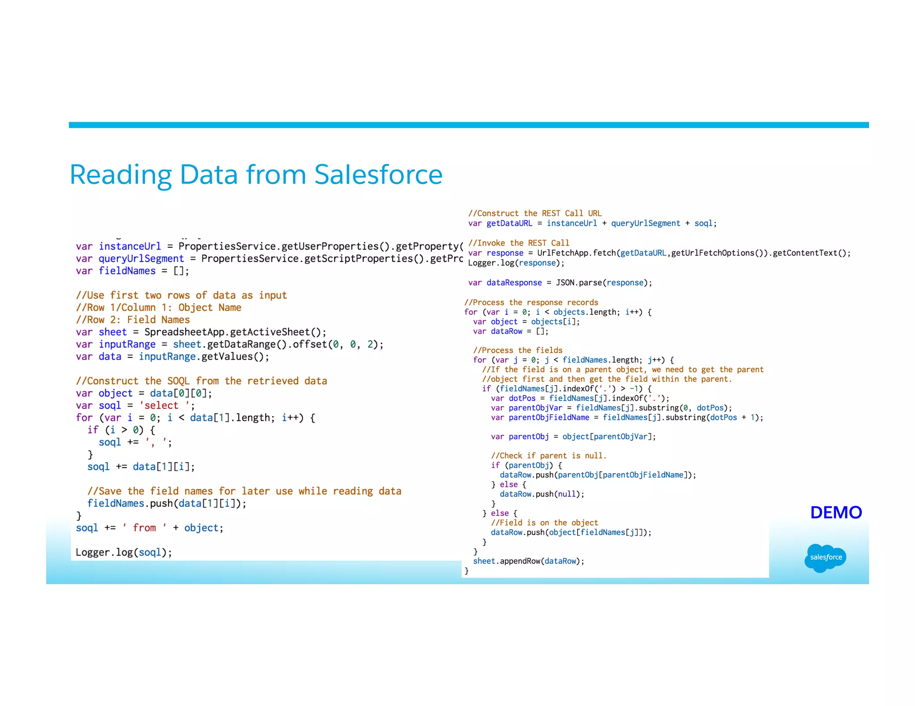915x706 pixels.
Task: Click the line Logger.log(soql);
Action: [124, 552]
